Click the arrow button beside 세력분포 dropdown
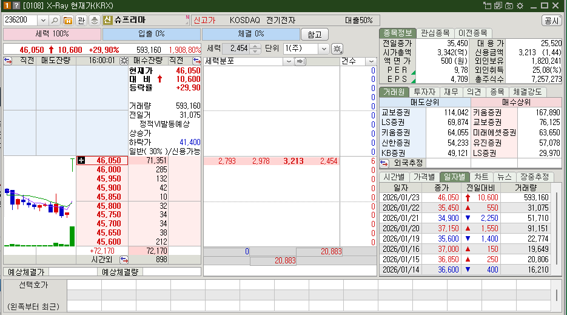567x315 pixels. [300, 61]
